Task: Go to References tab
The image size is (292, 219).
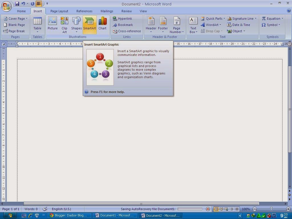Action: pyautogui.click(x=84, y=11)
